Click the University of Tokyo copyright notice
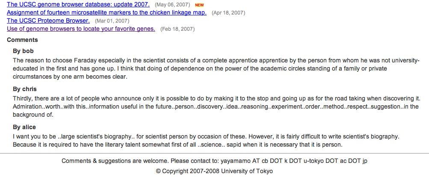 215,171
